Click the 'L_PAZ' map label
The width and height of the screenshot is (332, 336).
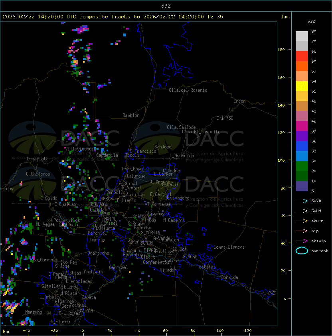(x=269, y=293)
